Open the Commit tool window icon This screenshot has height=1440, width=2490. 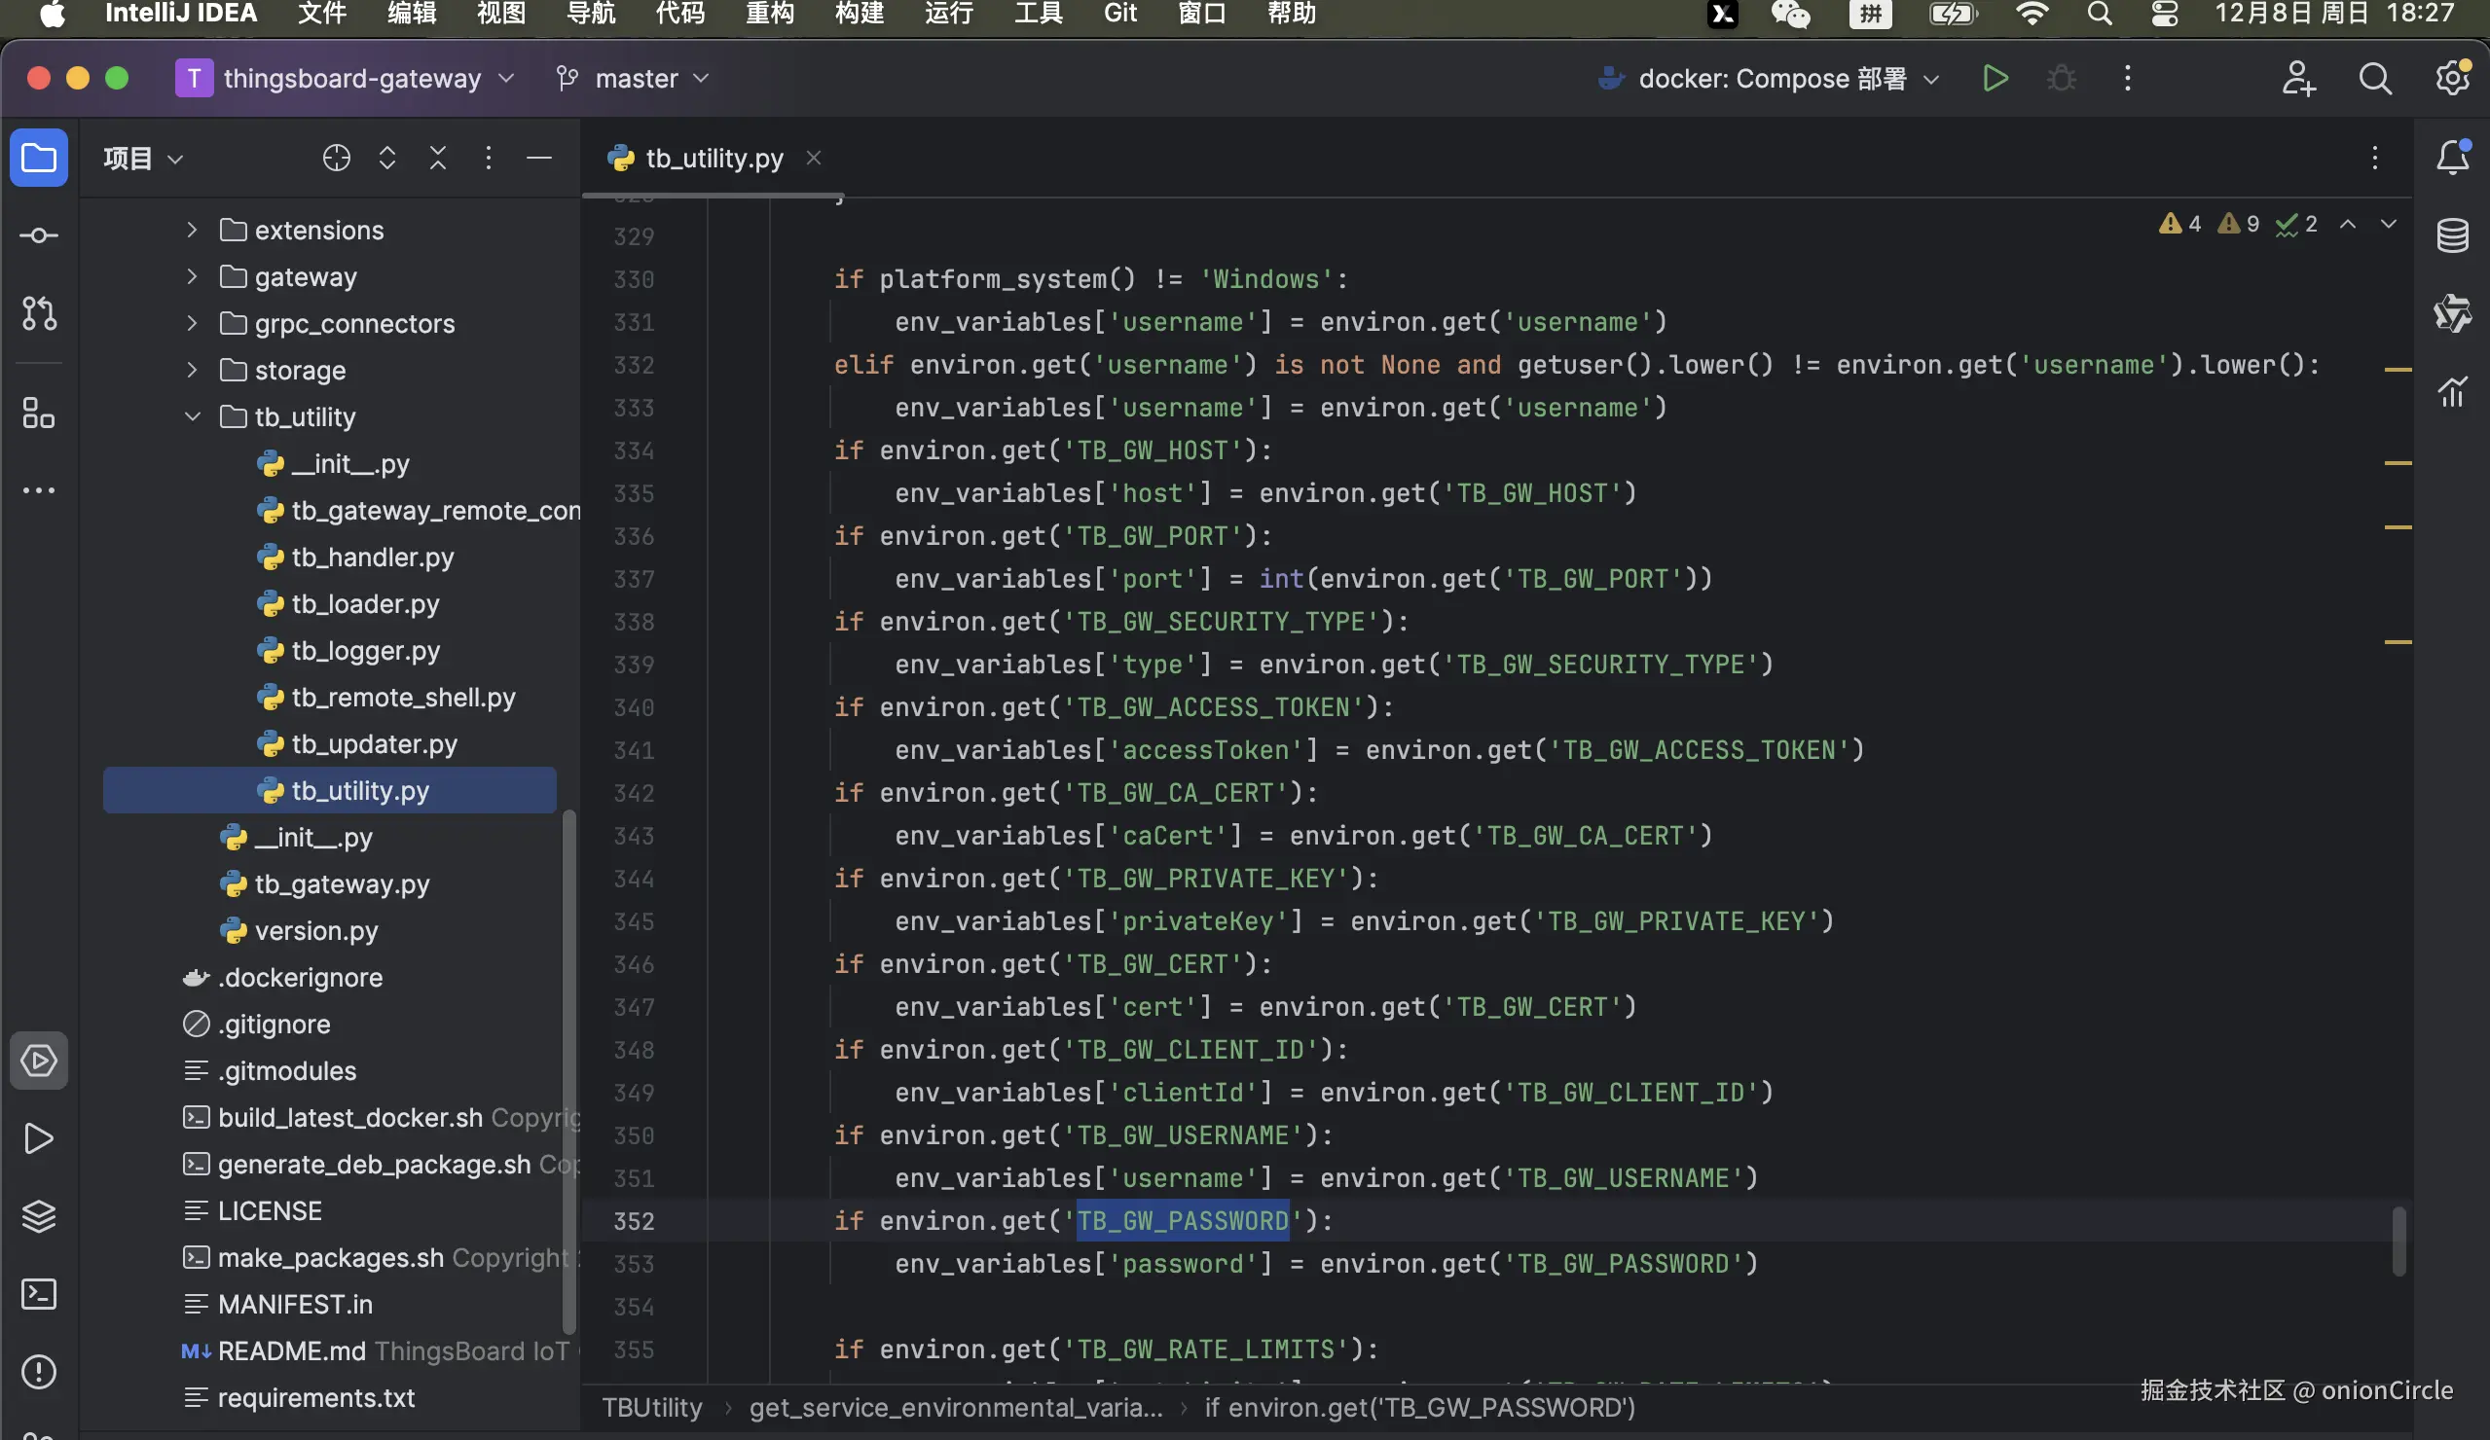tap(39, 236)
